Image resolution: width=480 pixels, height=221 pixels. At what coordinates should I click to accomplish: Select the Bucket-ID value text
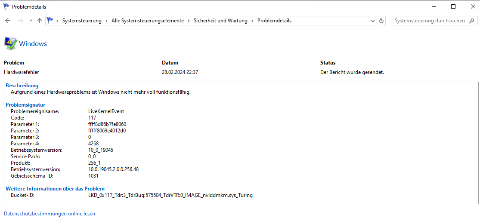pos(170,195)
